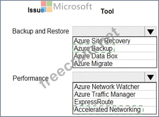Click the Issue column header

(36, 10)
